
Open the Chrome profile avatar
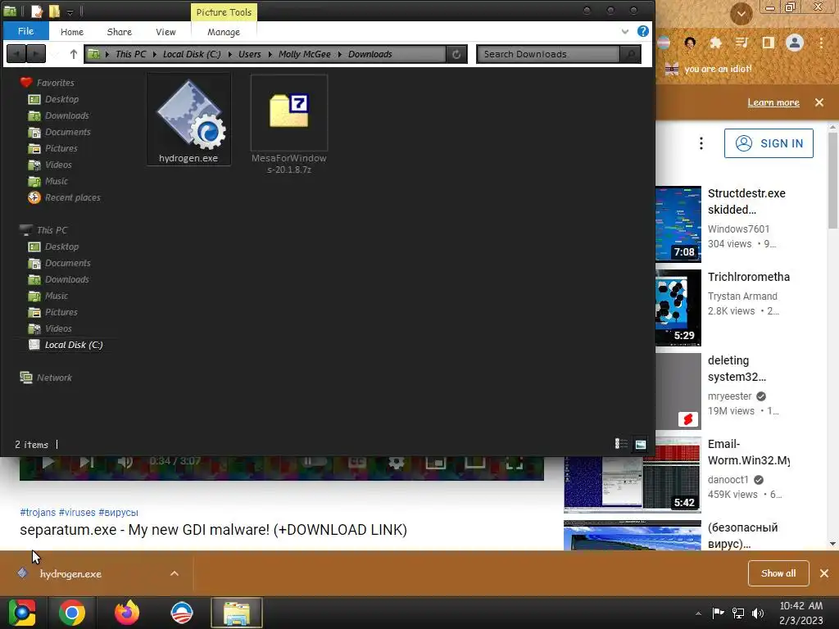pos(795,43)
